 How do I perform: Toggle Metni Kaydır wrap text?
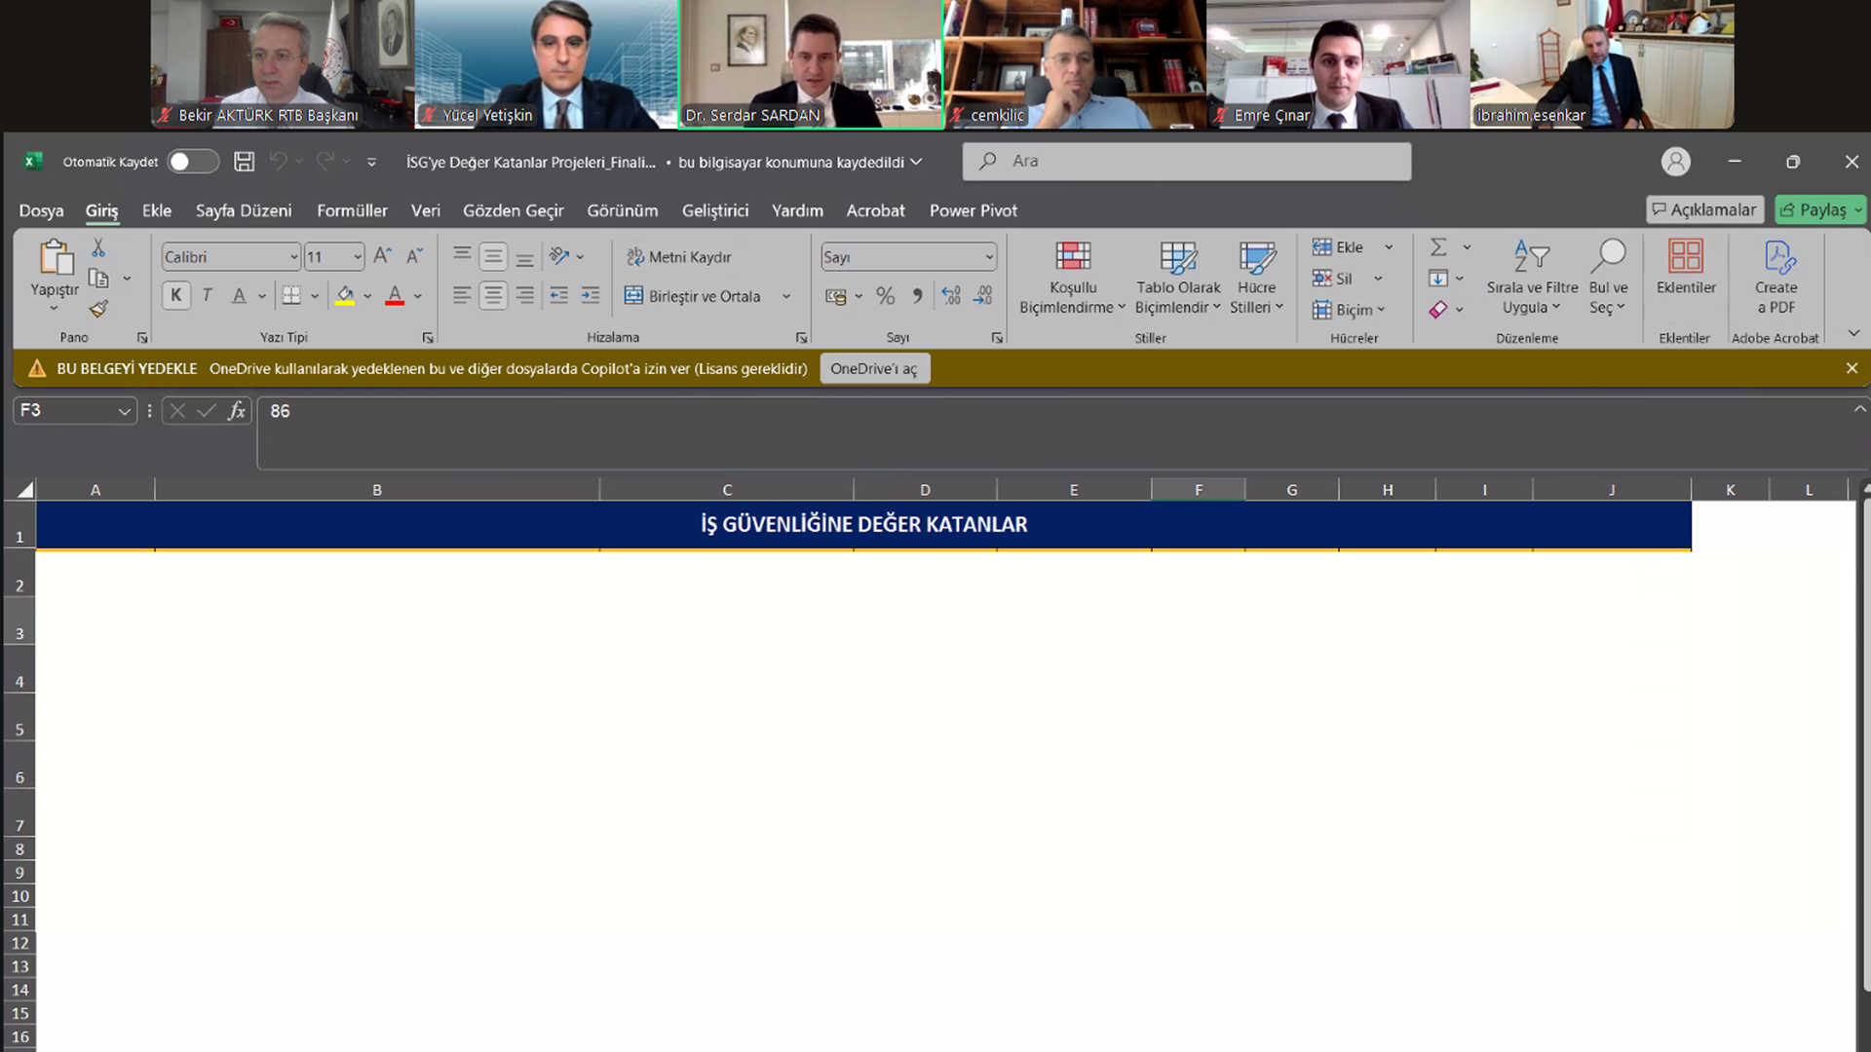coord(679,257)
